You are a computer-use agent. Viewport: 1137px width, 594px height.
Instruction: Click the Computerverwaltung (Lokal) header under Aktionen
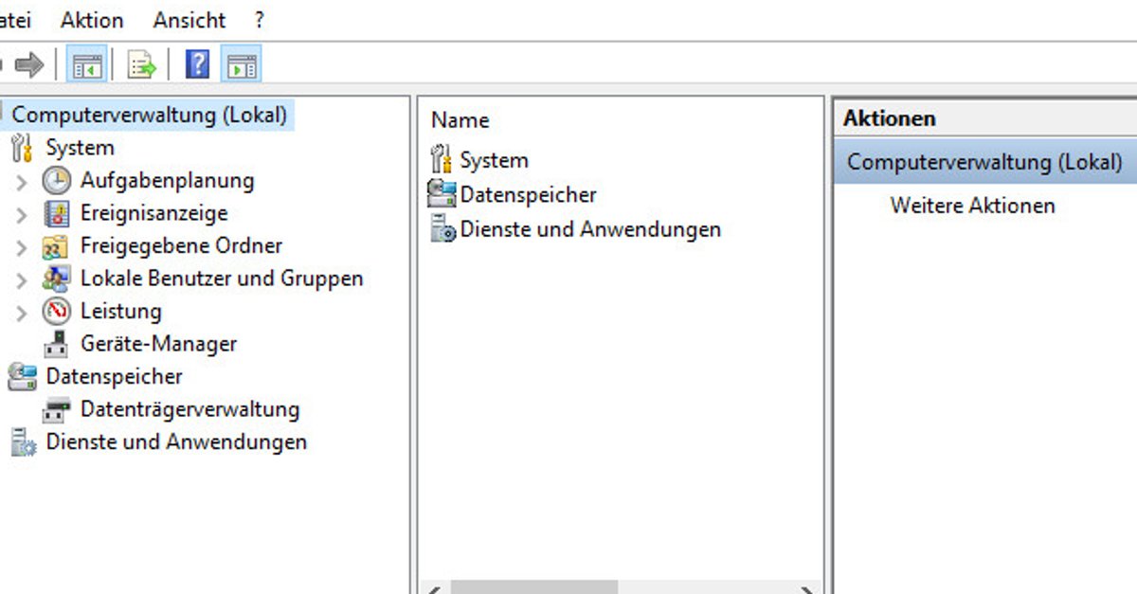[984, 161]
